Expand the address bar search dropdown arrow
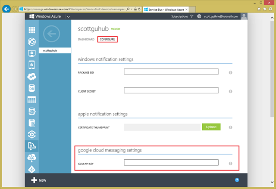 click(x=132, y=9)
